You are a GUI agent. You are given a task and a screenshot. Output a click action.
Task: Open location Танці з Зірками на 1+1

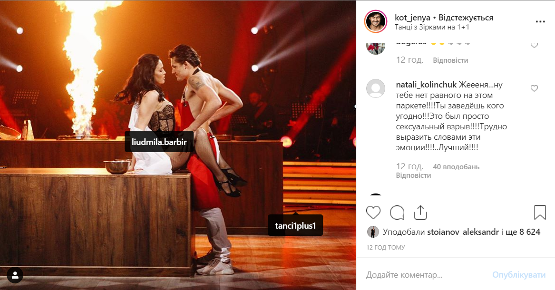tap(432, 27)
